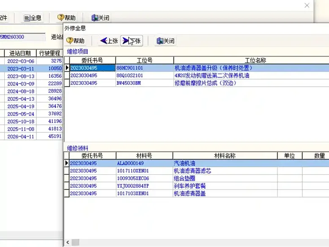Select row with 工位号 88Q10S2101
Image resolution: width=329 pixels, height=247 pixels.
click(x=197, y=76)
